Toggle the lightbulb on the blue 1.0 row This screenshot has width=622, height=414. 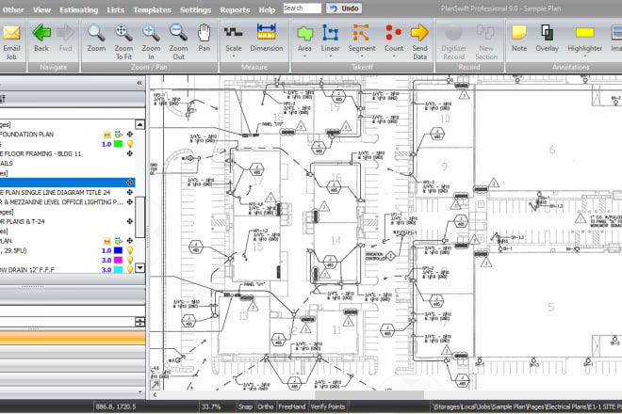click(x=130, y=250)
